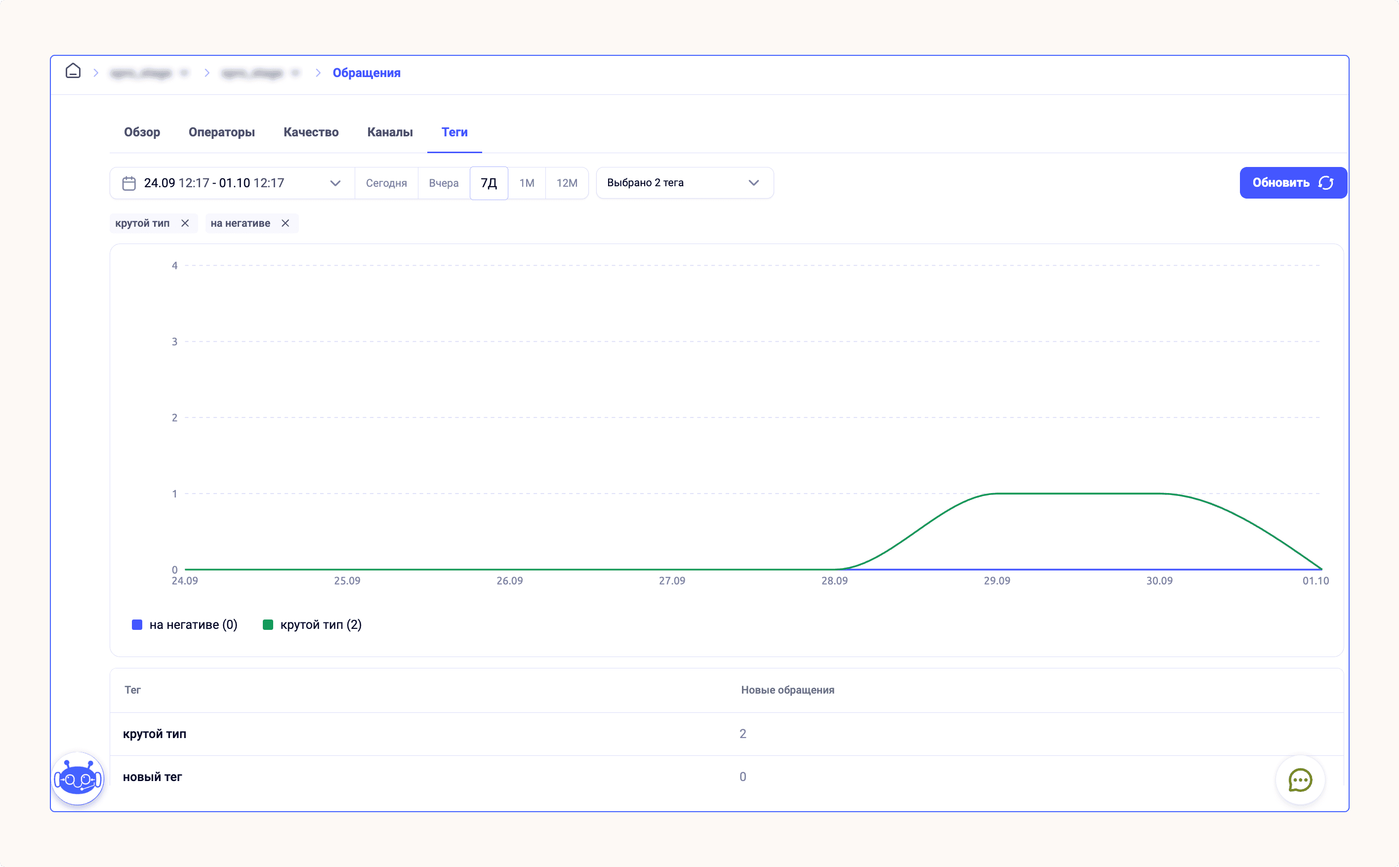Remove the 'на негативе' tag chip

pyautogui.click(x=285, y=223)
